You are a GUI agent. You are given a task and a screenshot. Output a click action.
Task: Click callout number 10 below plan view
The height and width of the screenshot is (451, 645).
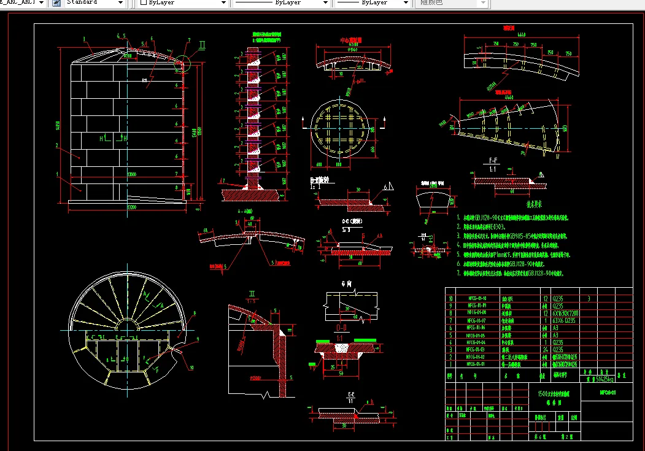191,368
